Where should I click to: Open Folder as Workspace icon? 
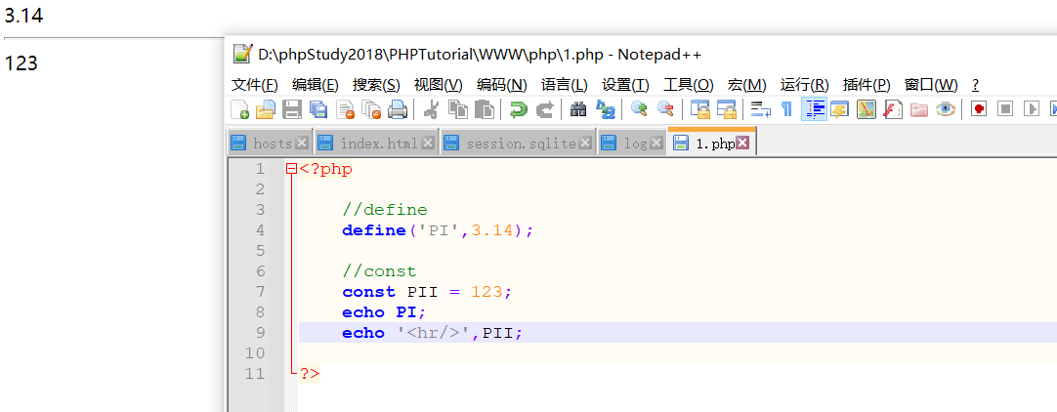point(919,109)
